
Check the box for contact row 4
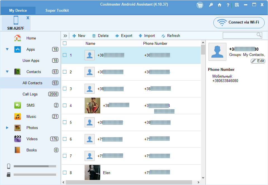click(64, 105)
